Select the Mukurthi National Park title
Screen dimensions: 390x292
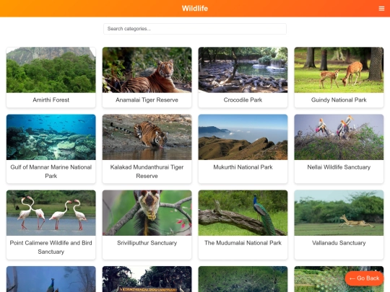tap(243, 167)
